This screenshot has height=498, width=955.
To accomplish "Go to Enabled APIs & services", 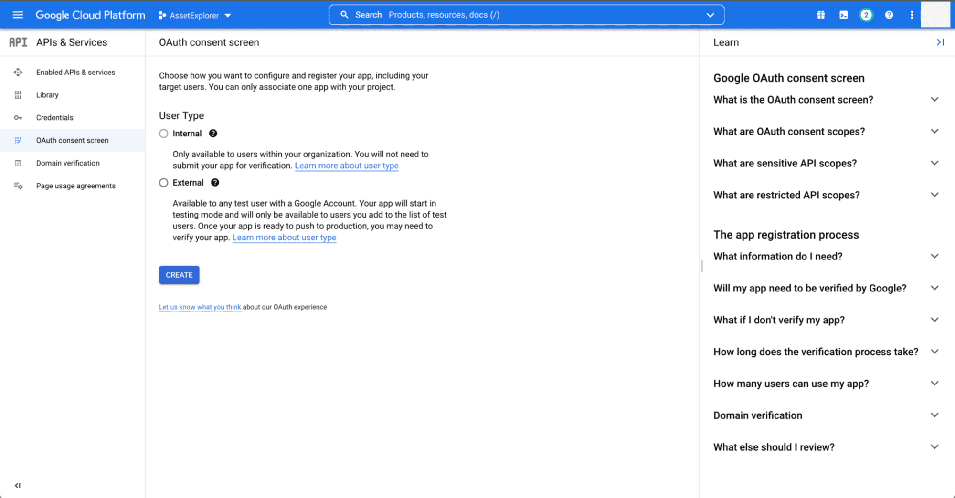I will pos(73,72).
